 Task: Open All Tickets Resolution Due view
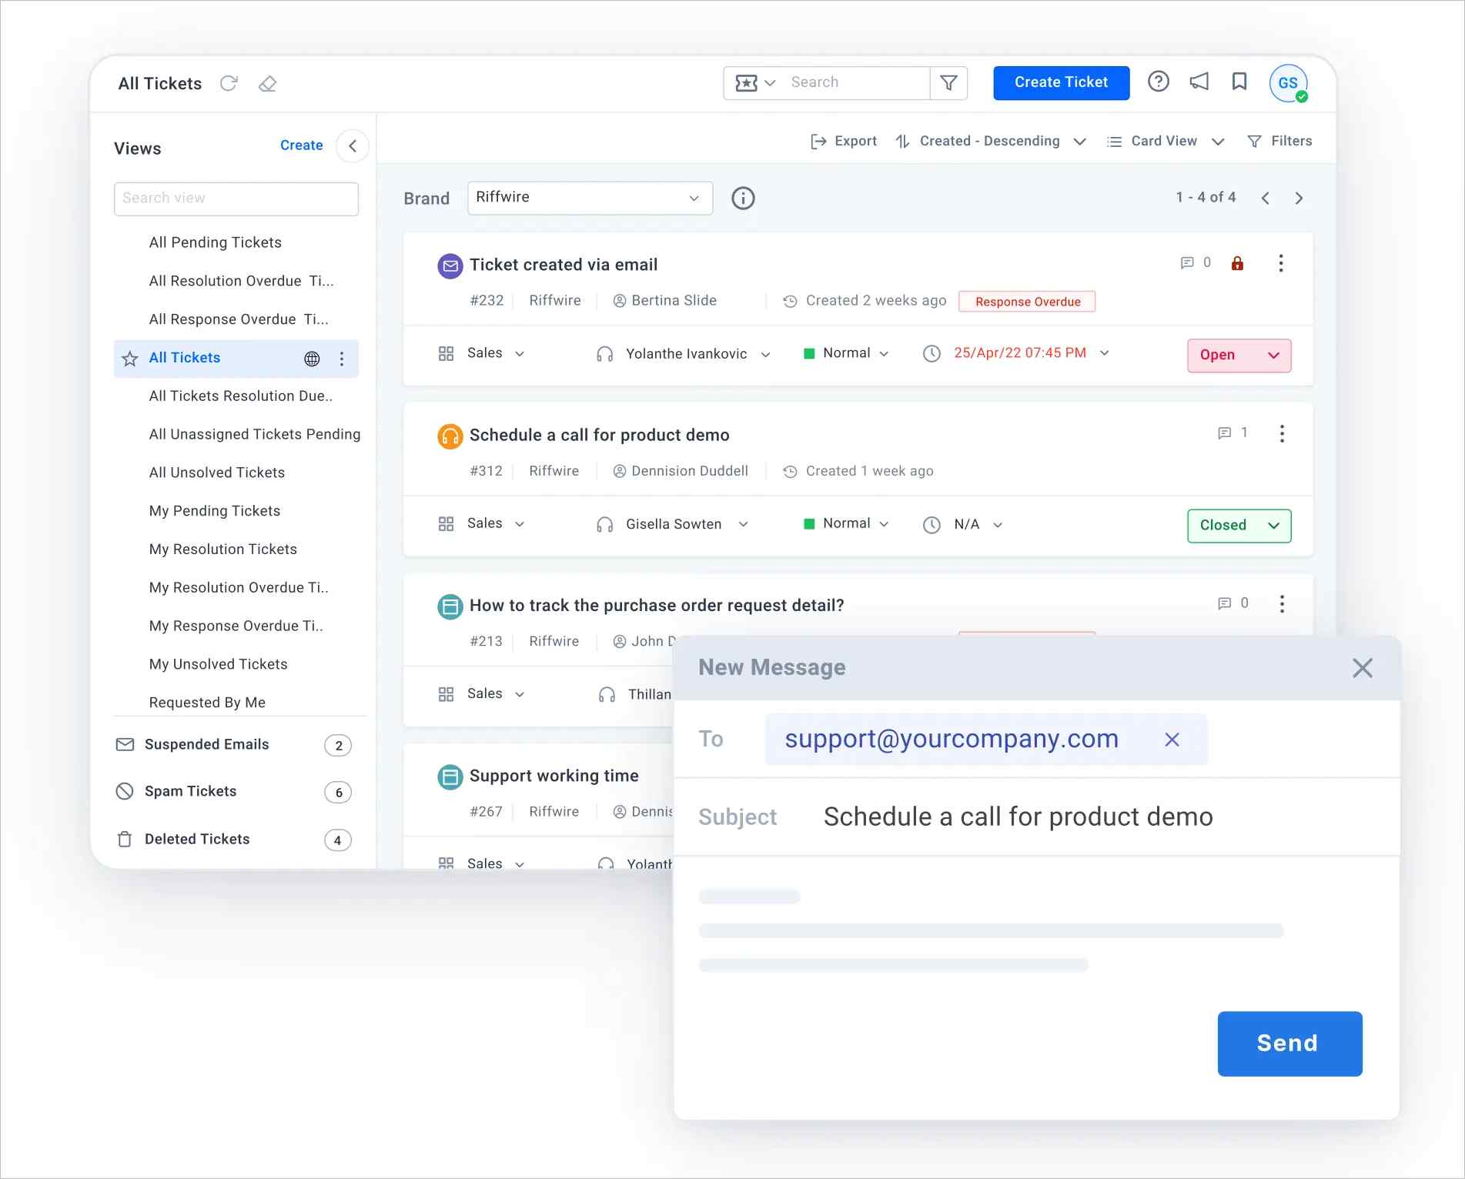click(x=241, y=396)
